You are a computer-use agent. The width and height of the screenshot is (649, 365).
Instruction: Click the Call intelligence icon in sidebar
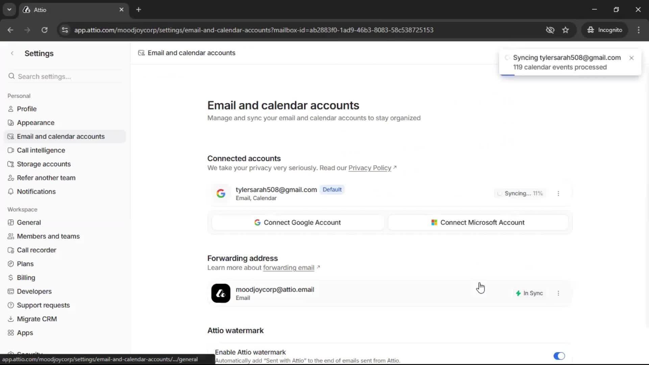(x=11, y=150)
